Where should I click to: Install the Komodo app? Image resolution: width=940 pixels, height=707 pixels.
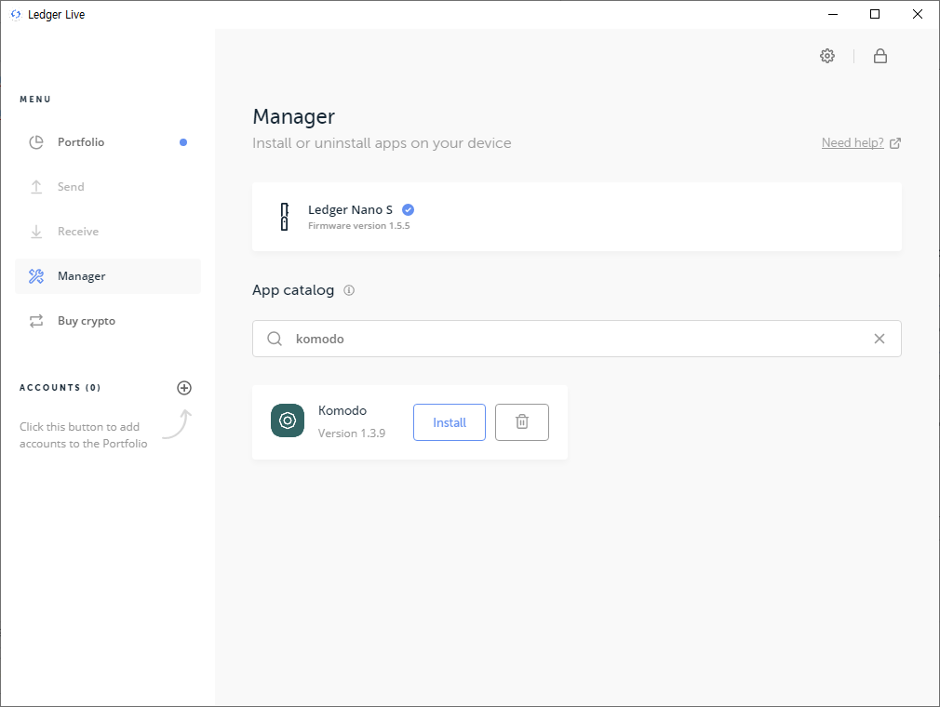tap(450, 422)
